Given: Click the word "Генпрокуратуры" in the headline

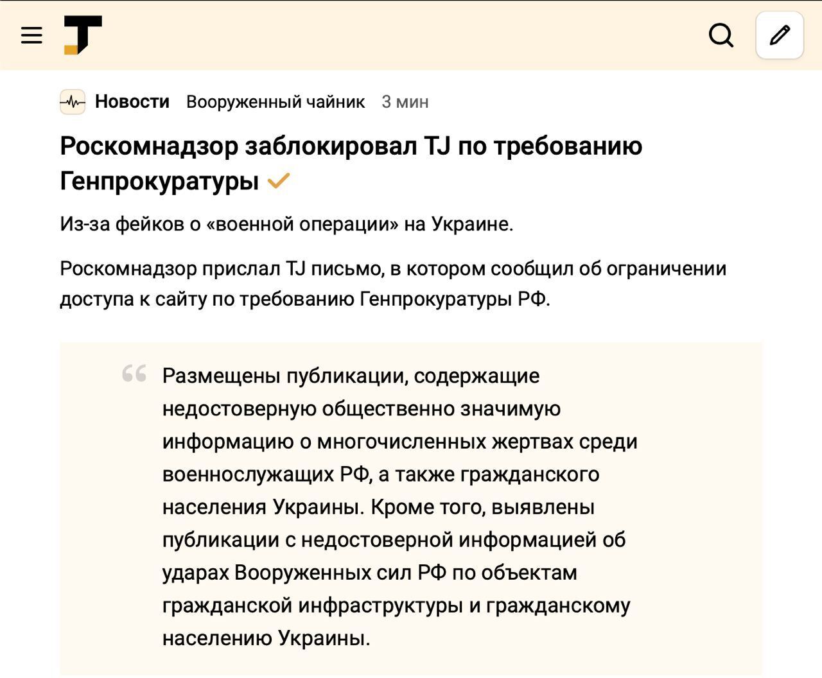Looking at the screenshot, I should (159, 181).
